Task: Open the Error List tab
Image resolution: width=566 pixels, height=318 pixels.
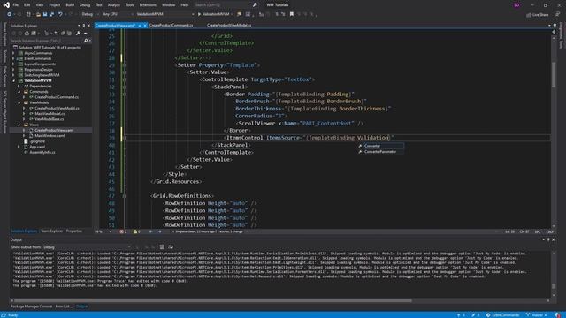Action: (63, 307)
